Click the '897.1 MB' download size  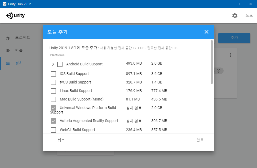point(134,74)
